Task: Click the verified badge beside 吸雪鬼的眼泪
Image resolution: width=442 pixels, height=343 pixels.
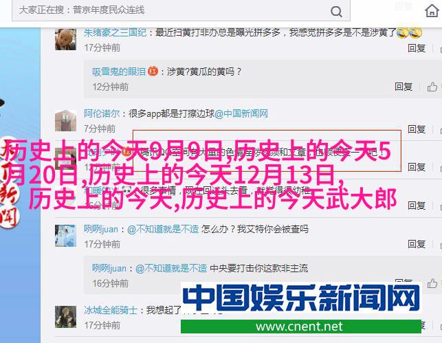Action: click(153, 71)
